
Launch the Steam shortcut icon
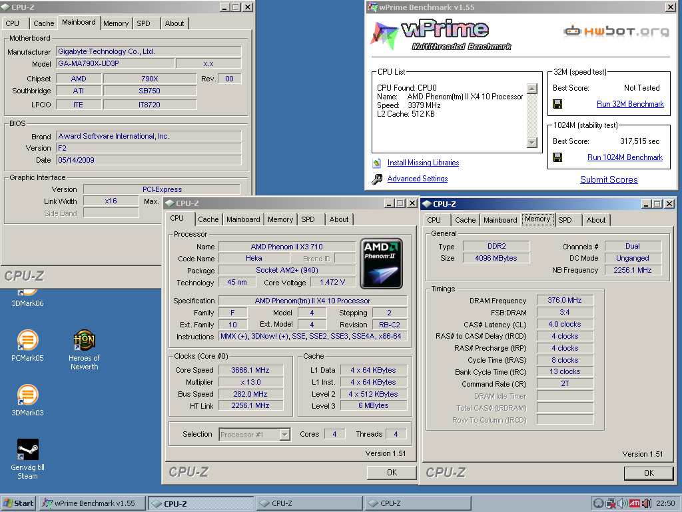coord(27,459)
